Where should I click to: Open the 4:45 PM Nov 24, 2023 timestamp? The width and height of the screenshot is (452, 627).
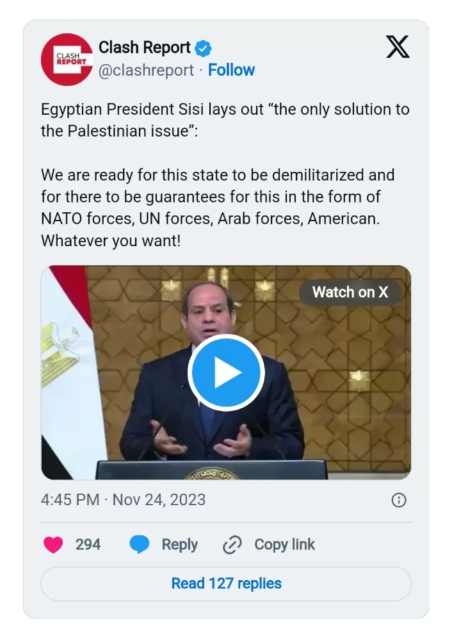(124, 500)
